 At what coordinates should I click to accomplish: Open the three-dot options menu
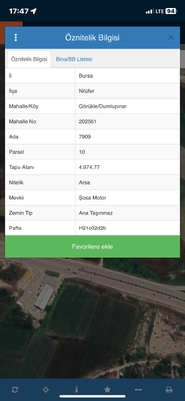pos(16,38)
